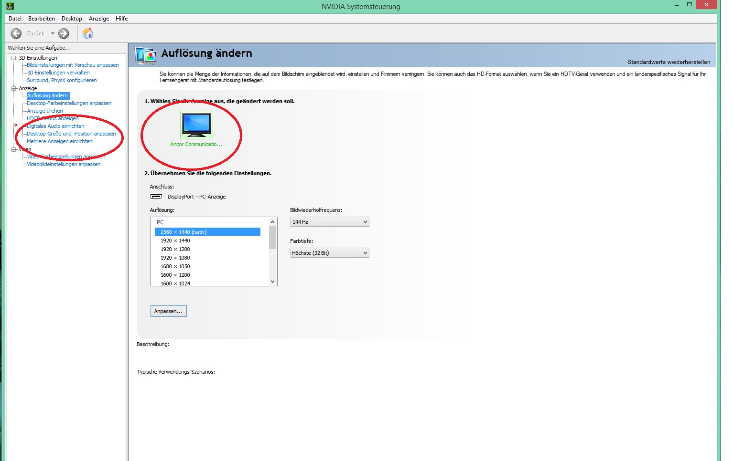Open Anzeige drehen
Screen dimensions: 734x461
45,111
